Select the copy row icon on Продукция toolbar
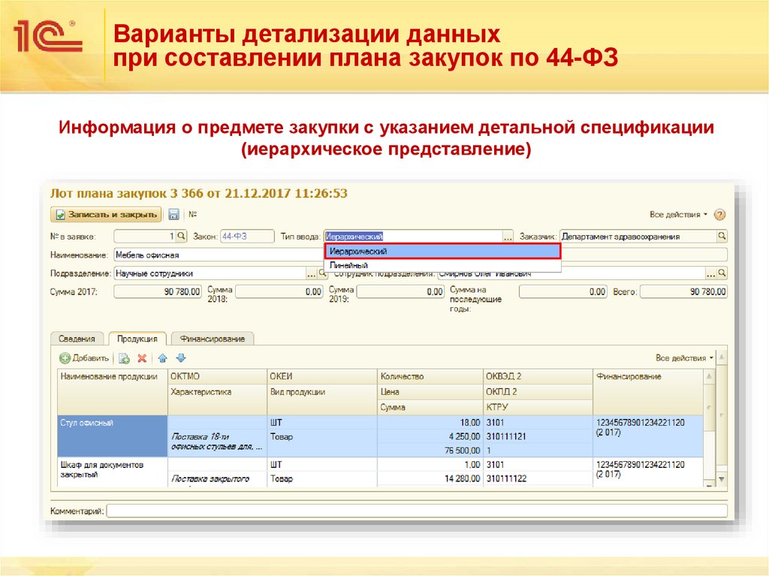 tap(125, 357)
